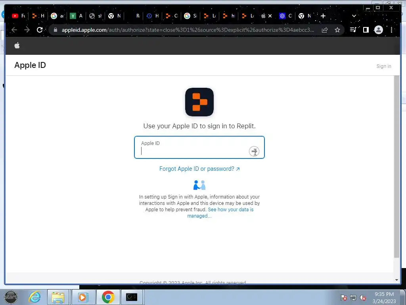Click the Apple ID page heading
The height and width of the screenshot is (305, 406).
tap(30, 65)
